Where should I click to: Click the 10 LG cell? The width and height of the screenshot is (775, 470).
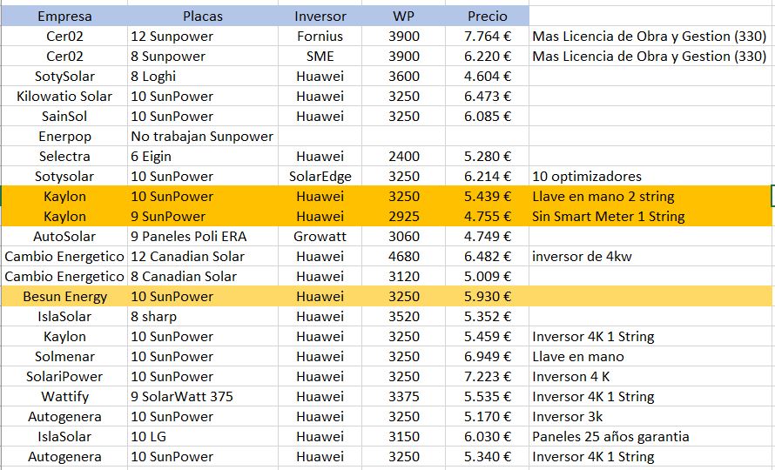click(x=203, y=436)
